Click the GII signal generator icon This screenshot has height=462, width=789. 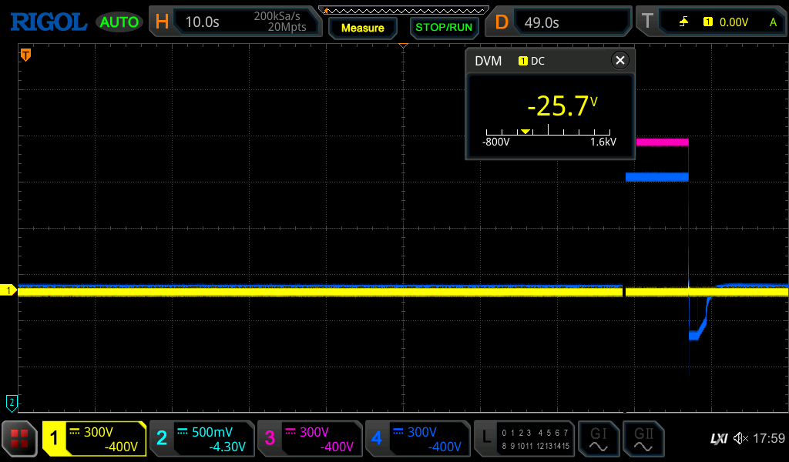[643, 439]
